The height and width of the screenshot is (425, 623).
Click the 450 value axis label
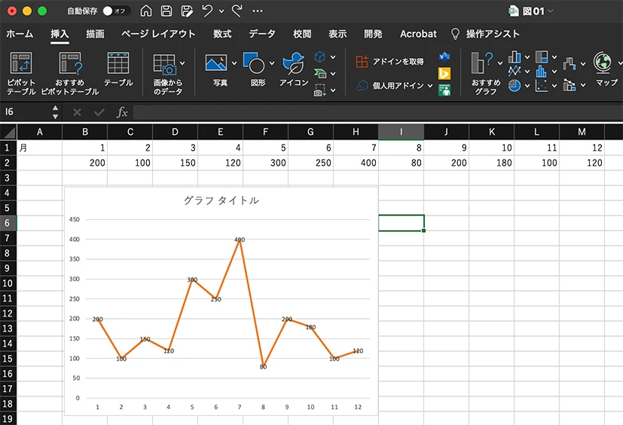click(x=75, y=219)
